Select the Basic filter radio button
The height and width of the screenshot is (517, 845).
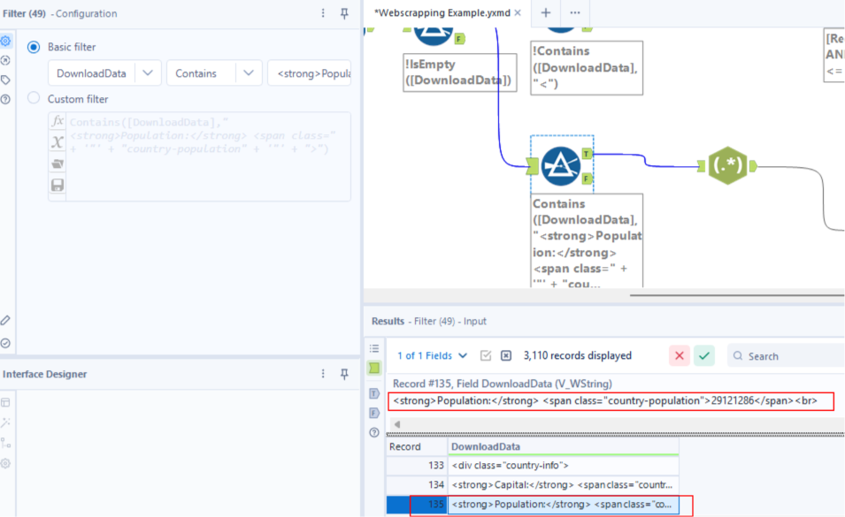34,47
